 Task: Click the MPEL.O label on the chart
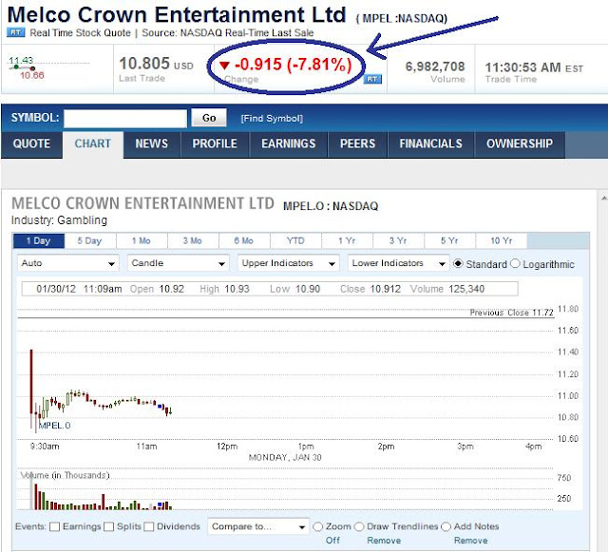tap(55, 426)
